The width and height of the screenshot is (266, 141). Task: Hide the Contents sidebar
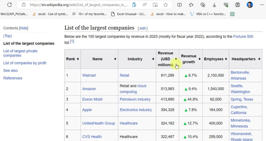point(24,28)
